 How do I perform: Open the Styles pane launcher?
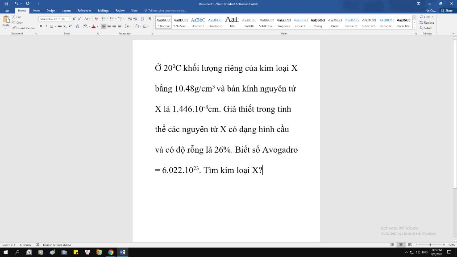click(x=416, y=34)
